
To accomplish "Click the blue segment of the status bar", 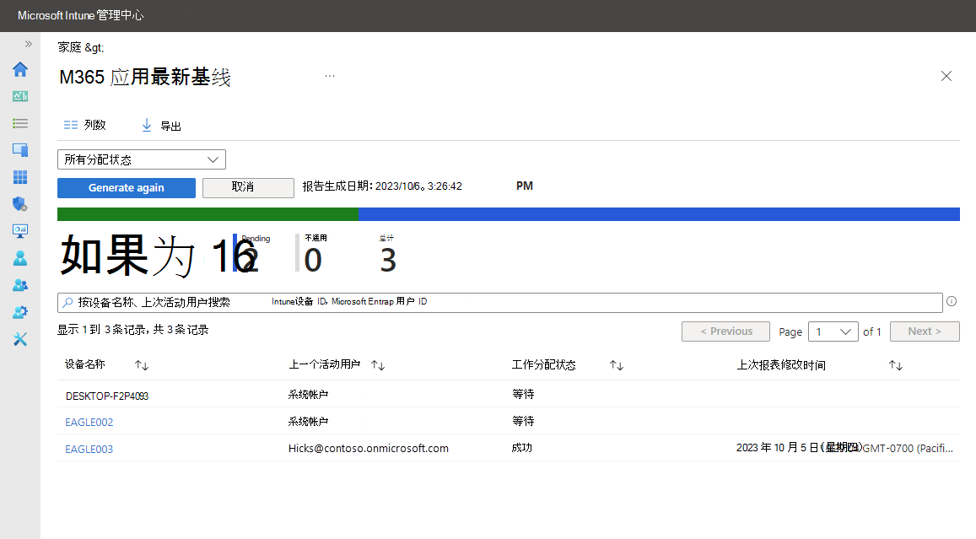I will (659, 214).
